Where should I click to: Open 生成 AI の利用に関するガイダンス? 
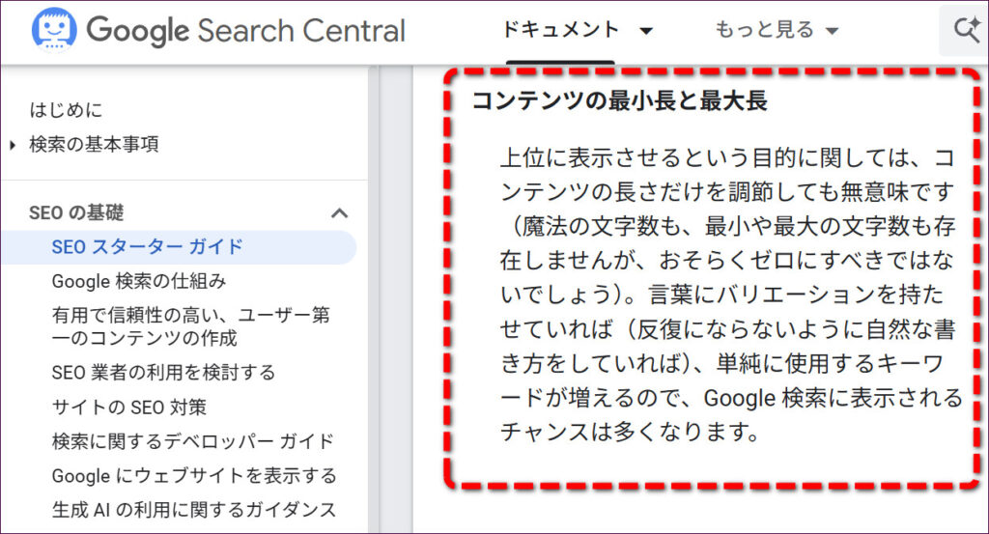coord(193,510)
